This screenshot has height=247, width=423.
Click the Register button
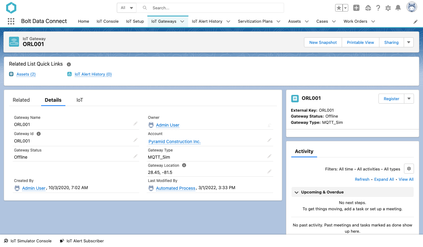(391, 99)
